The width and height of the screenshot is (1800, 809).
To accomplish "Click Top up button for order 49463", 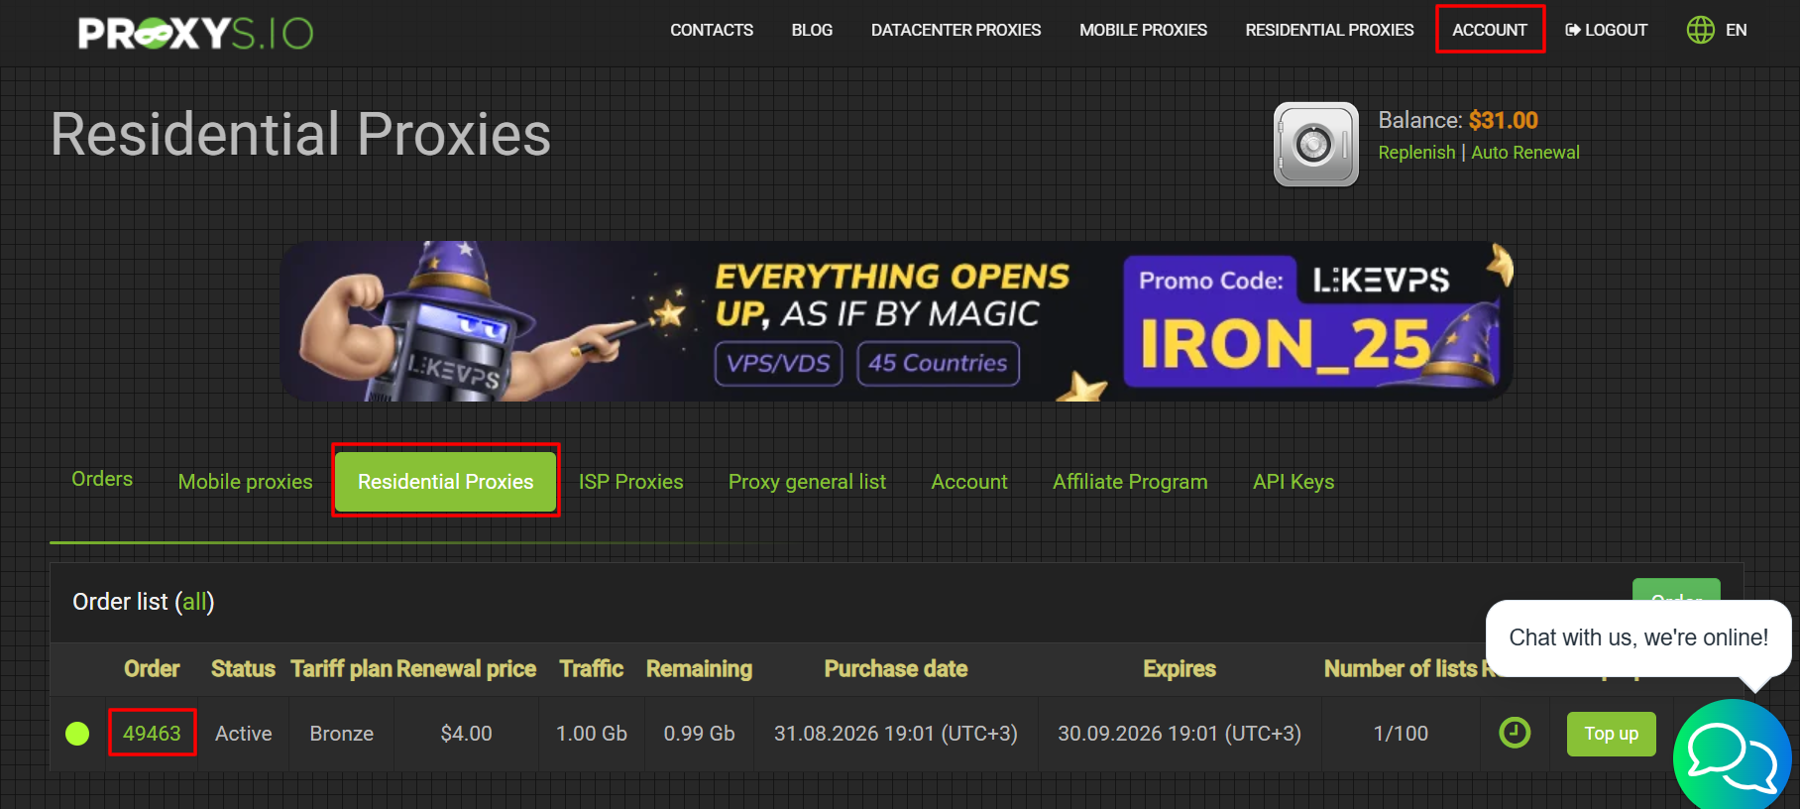I will pos(1611,734).
